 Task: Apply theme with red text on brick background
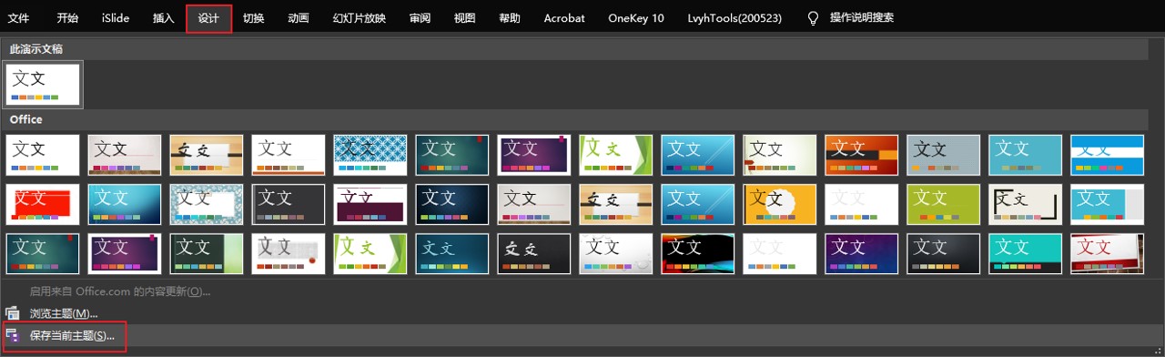coord(1108,253)
